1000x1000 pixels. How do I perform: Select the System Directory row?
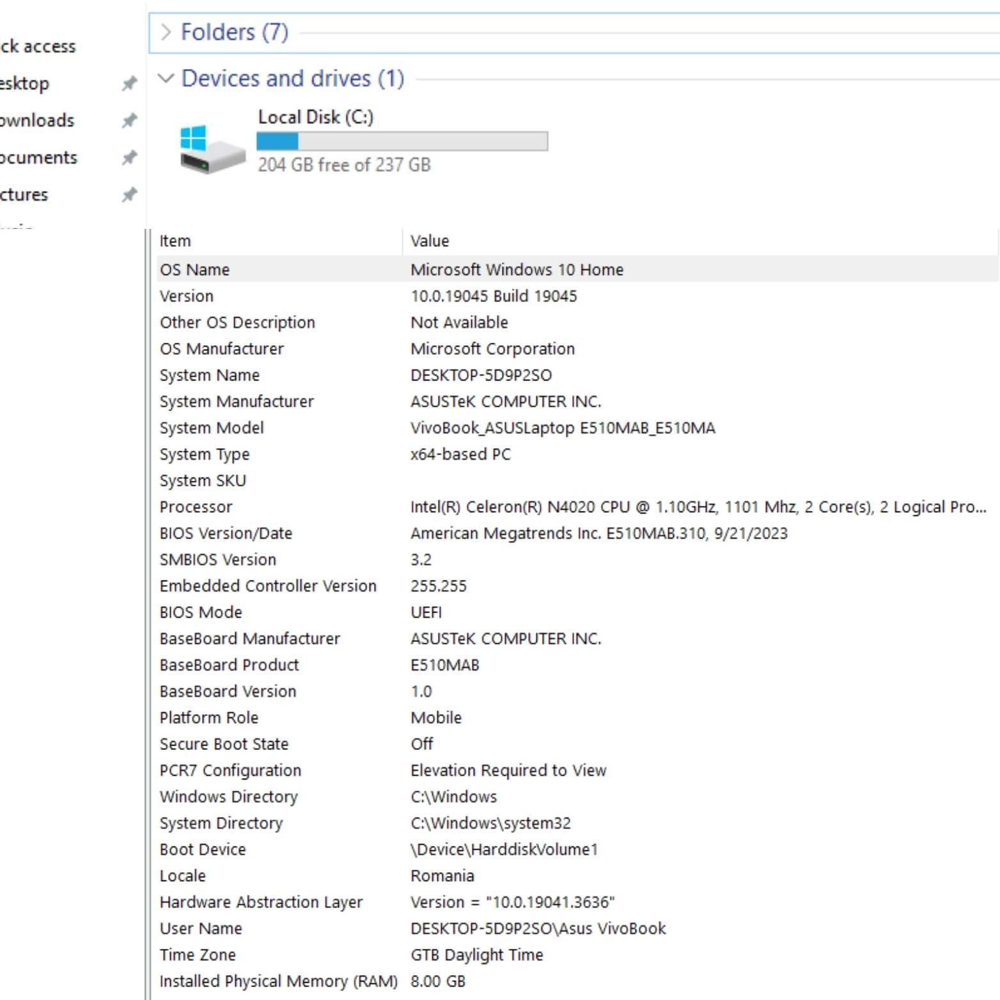pos(577,823)
